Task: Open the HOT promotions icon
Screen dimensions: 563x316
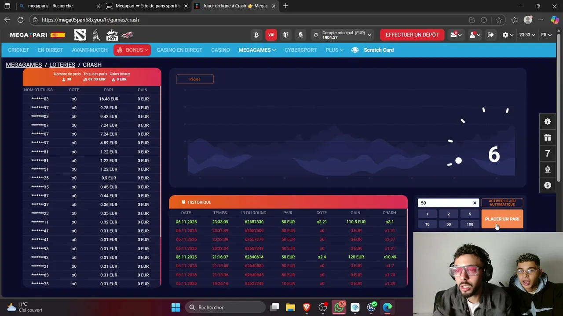Action: [x=112, y=35]
